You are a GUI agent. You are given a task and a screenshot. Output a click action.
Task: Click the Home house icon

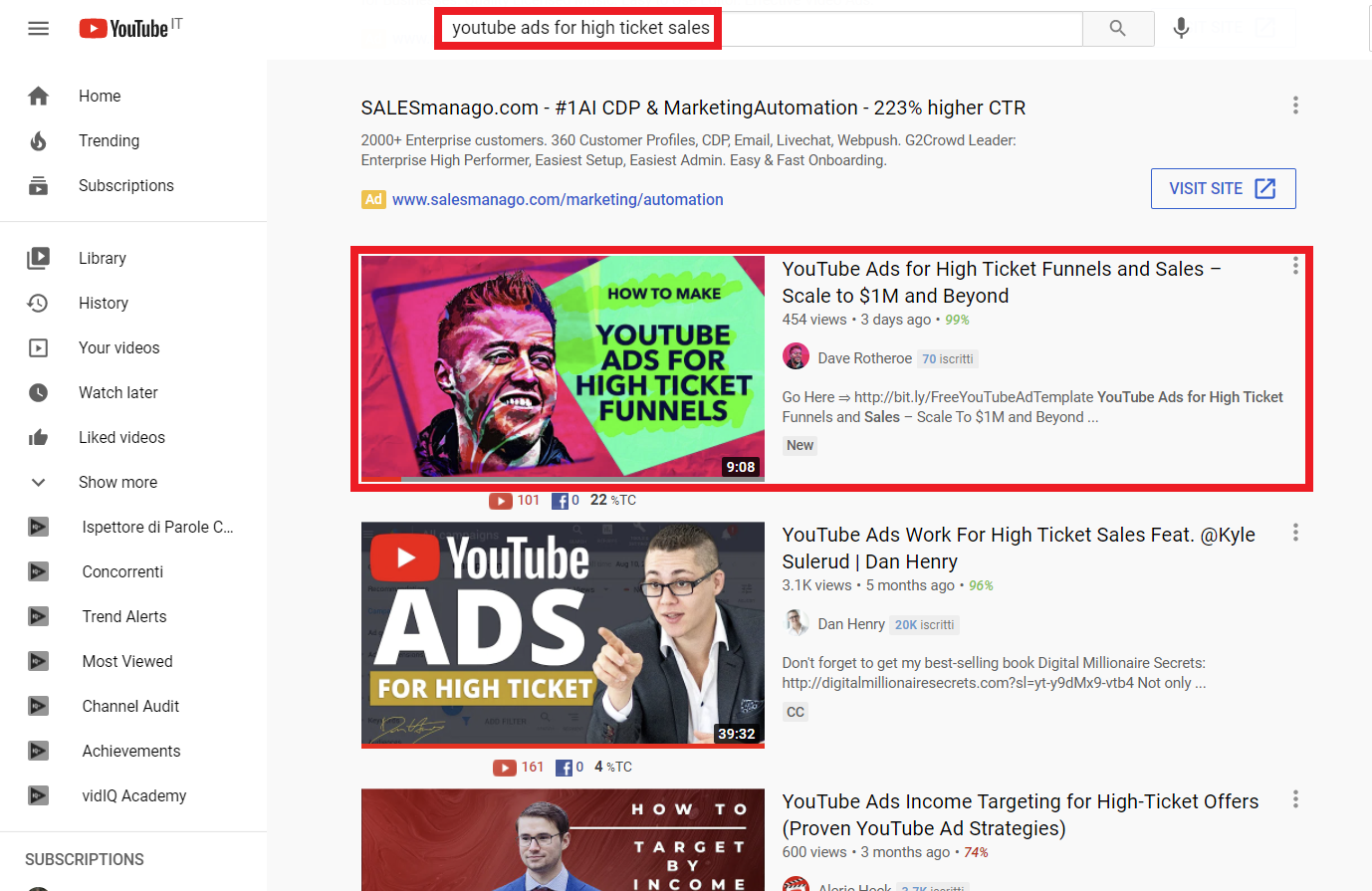point(39,96)
